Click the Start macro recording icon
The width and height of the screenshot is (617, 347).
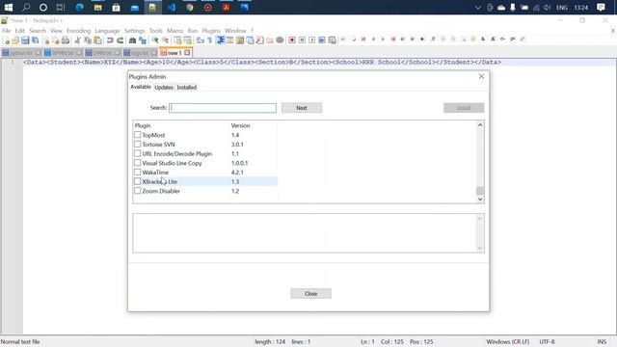[x=292, y=40]
